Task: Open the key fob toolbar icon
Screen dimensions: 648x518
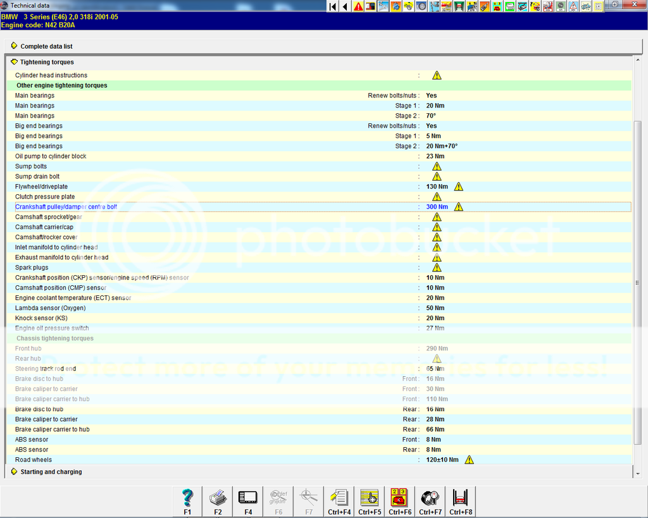Action: click(484, 6)
